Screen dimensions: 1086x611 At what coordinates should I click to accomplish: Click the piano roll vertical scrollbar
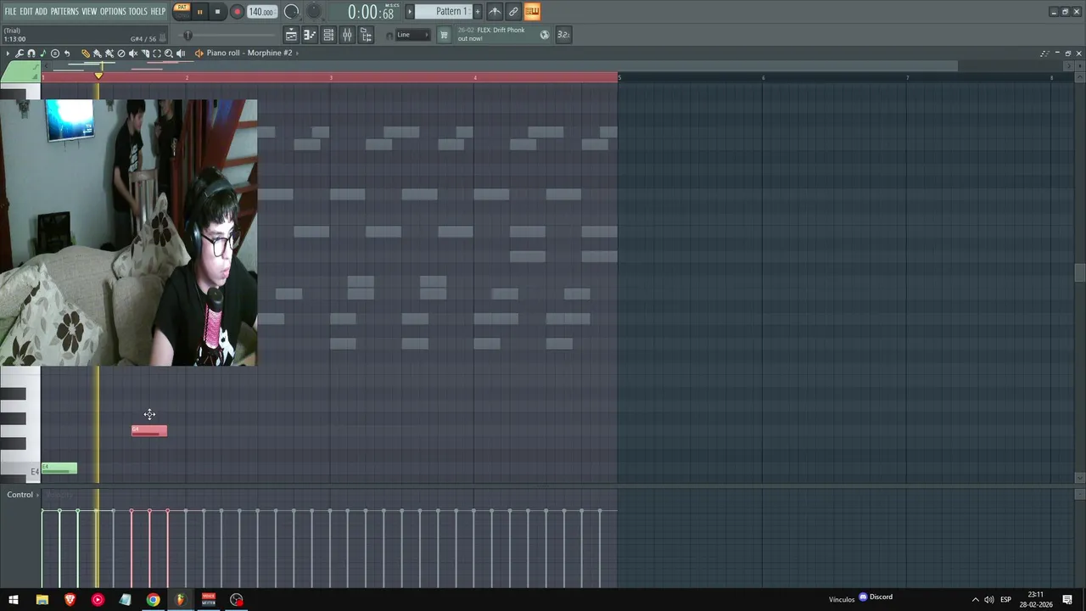tap(1079, 273)
